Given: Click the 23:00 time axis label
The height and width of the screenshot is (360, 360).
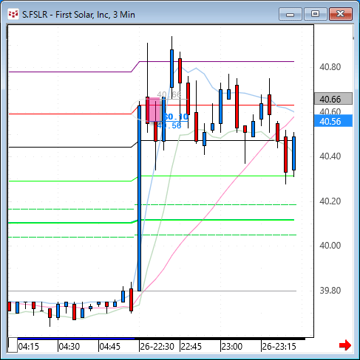Looking at the screenshot, I should [x=231, y=347].
